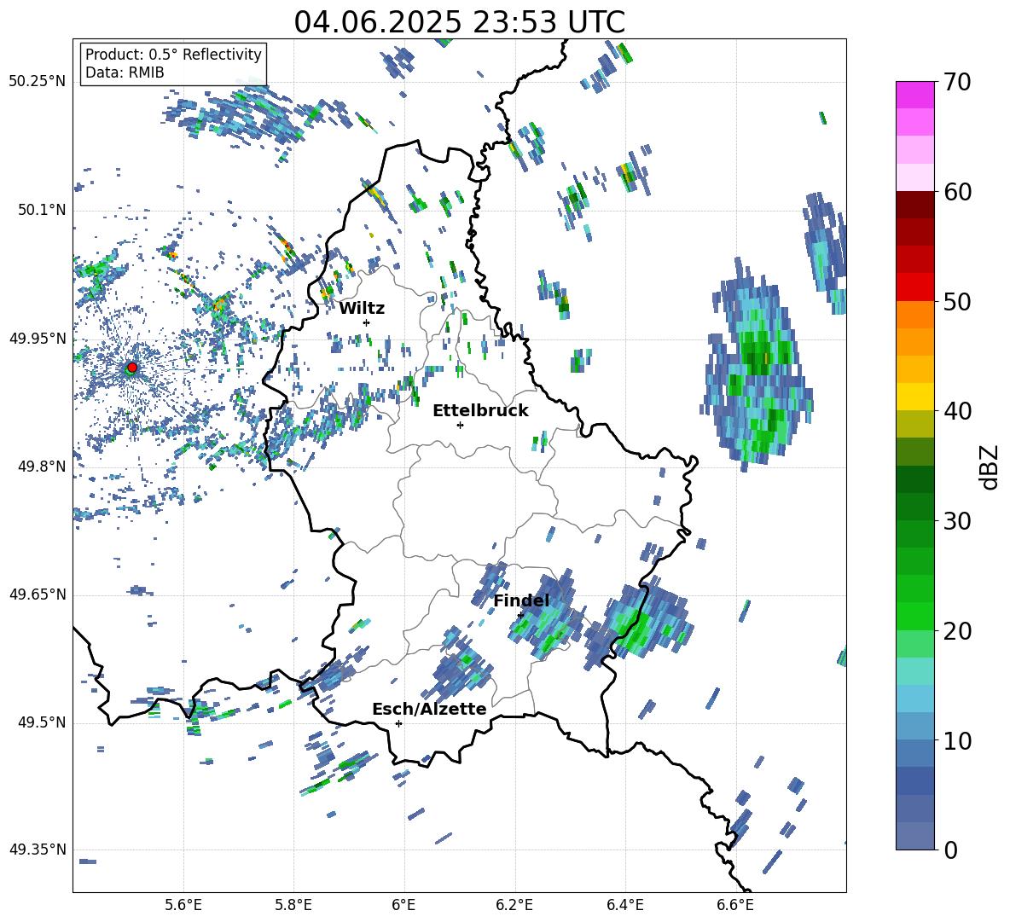Click the bright red colorbar segment near 50

tap(914, 287)
